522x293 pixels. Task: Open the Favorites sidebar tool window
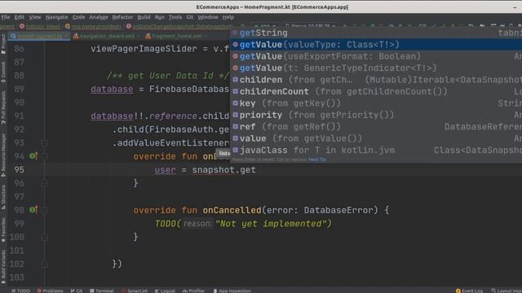click(3, 230)
